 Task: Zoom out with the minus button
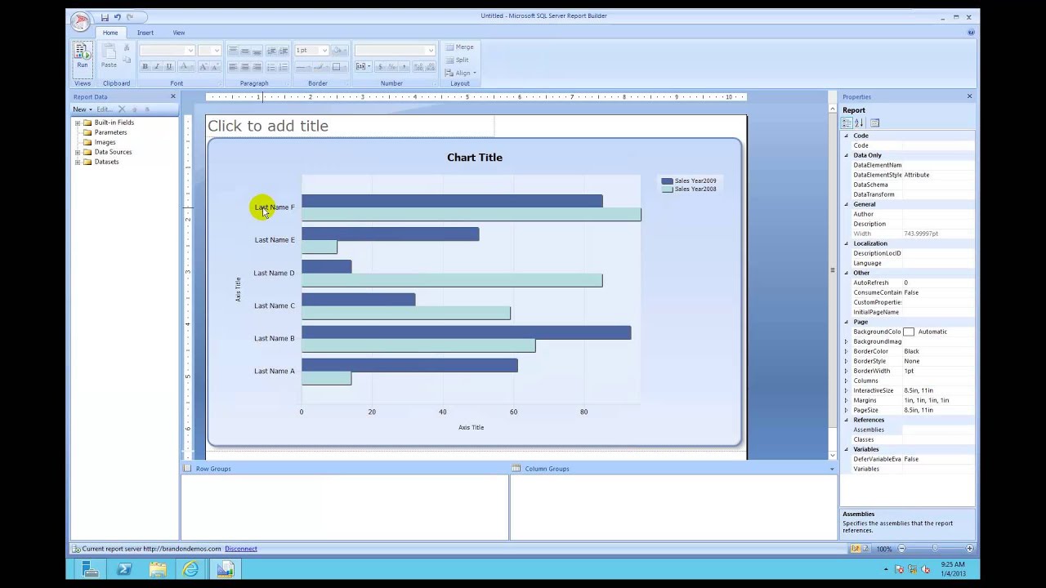[x=901, y=549]
